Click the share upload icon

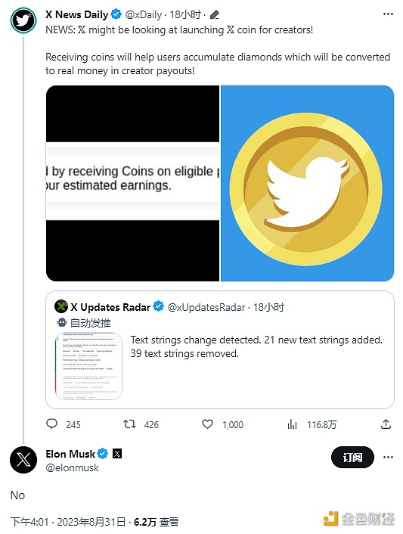coord(386,424)
